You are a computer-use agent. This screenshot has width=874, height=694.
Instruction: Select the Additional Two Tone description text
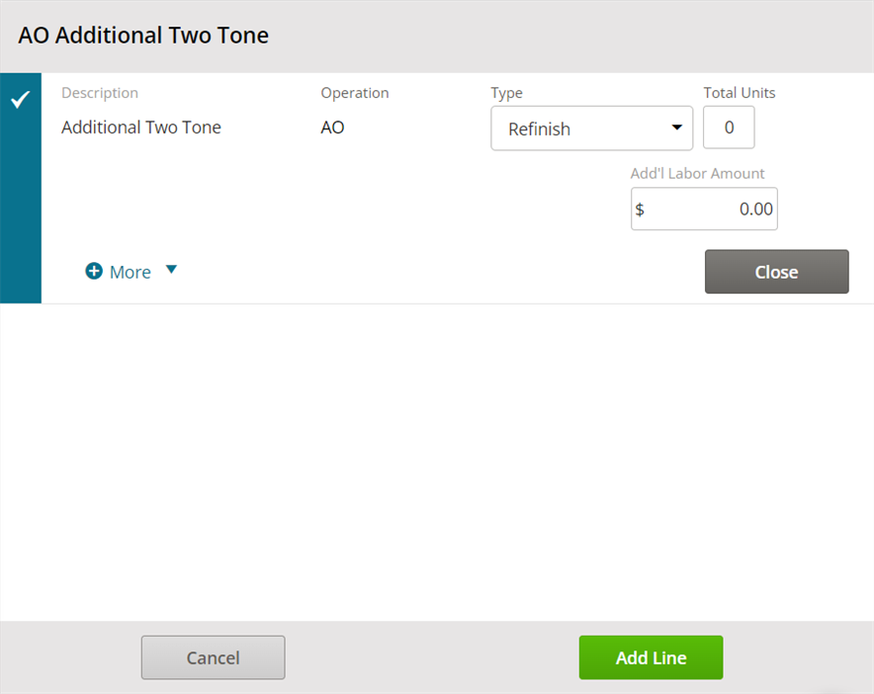[141, 128]
